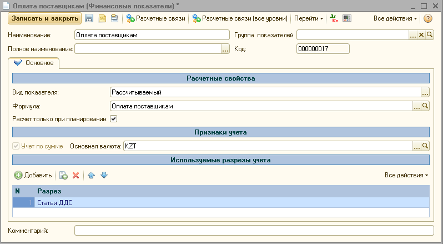
Task: Click the Комментарий input field
Action: coord(254,230)
